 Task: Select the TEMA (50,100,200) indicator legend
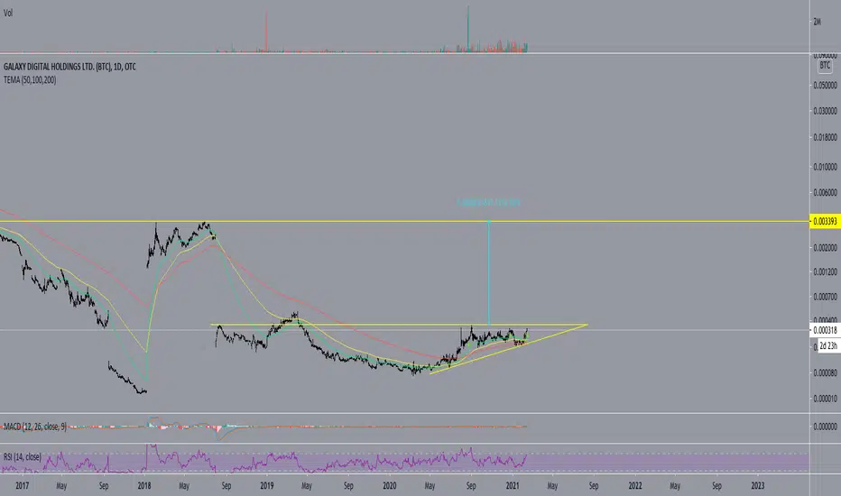30,80
